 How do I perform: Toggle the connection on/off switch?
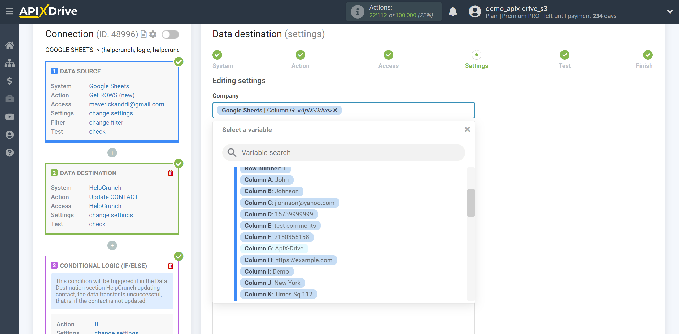pos(171,34)
